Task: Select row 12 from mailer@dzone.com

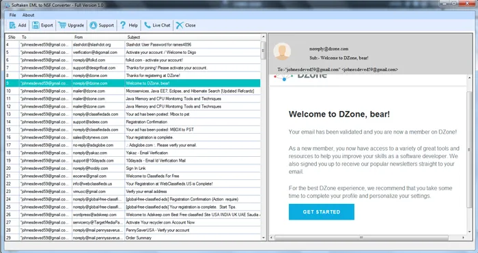Action: [133, 106]
